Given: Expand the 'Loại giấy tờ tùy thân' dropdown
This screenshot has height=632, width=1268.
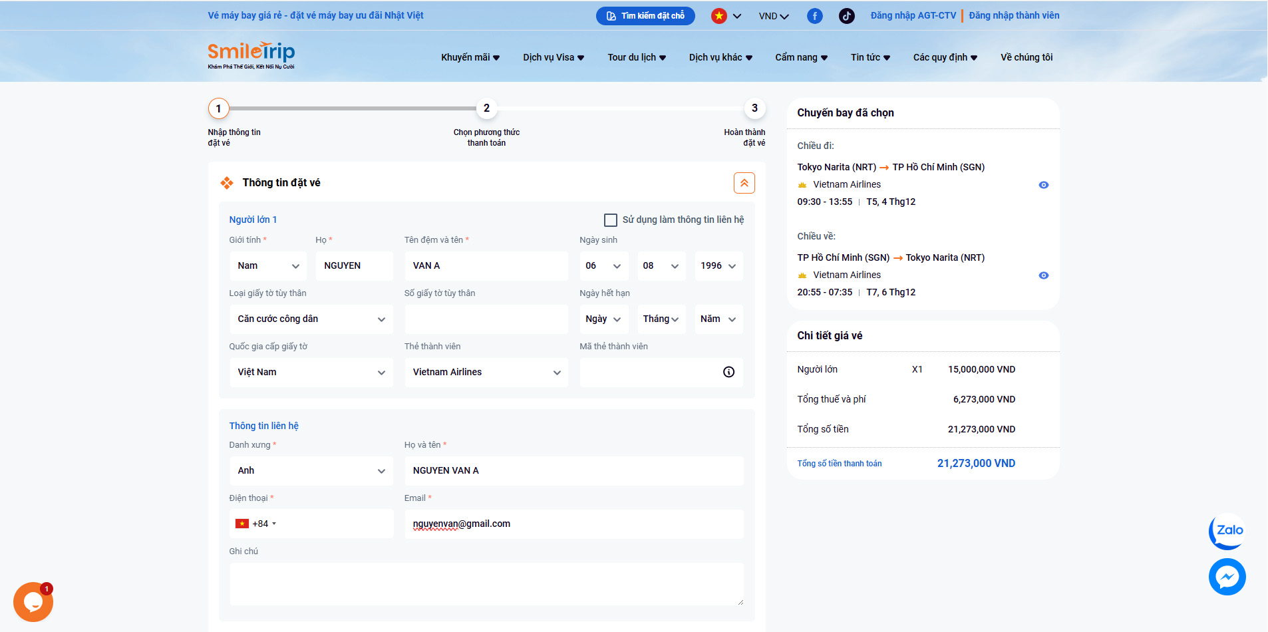Looking at the screenshot, I should [311, 319].
